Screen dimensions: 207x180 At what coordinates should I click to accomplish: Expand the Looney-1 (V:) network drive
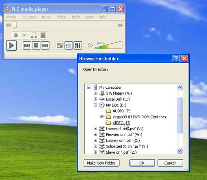[x=95, y=129]
